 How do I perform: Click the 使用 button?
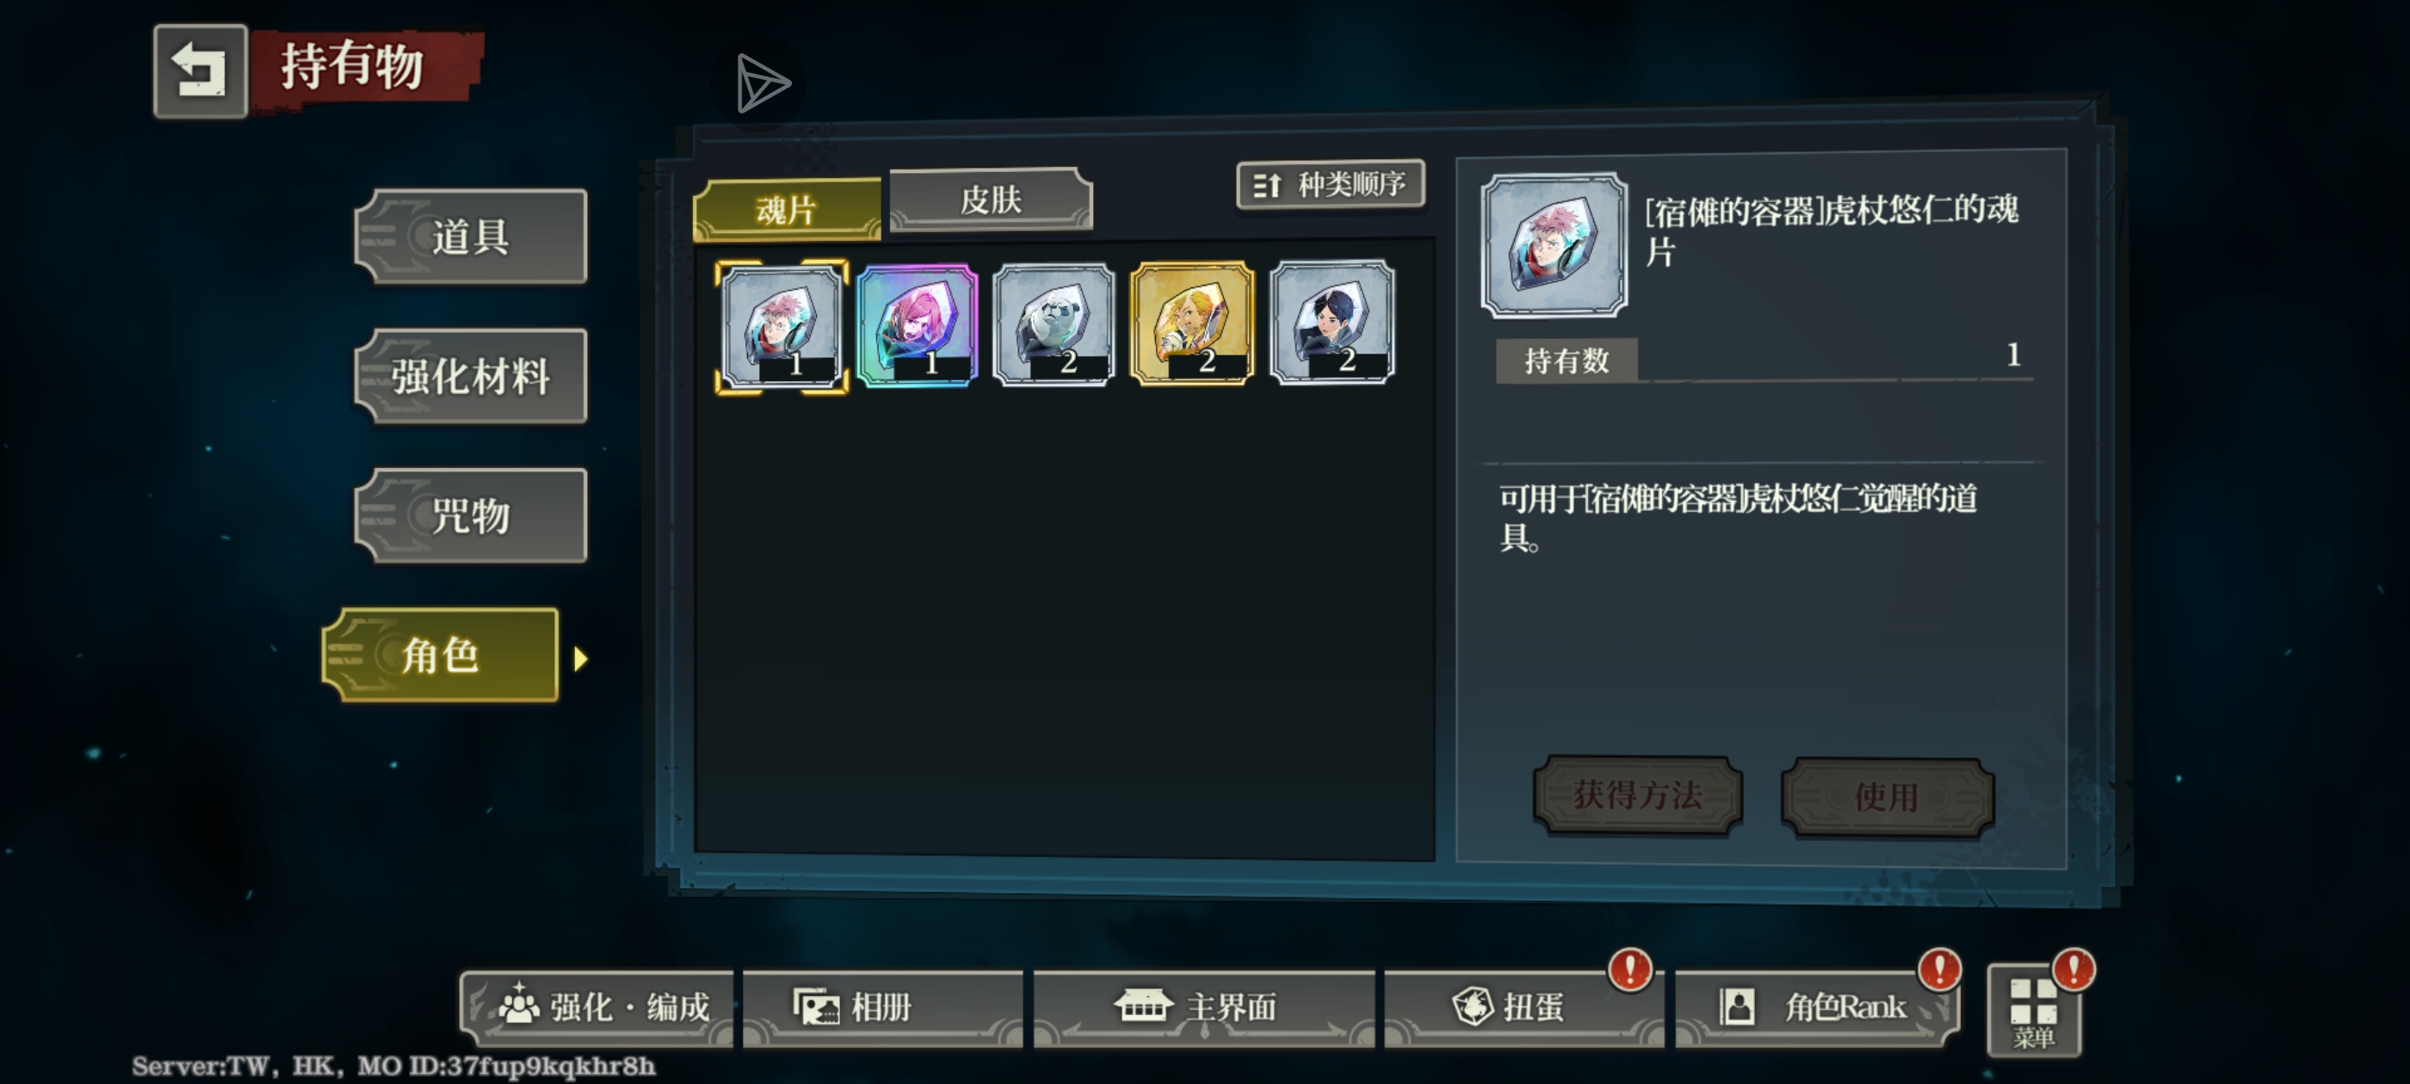(x=1887, y=797)
